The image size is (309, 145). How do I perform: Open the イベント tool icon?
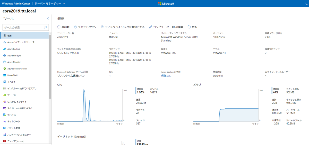pos(5,82)
